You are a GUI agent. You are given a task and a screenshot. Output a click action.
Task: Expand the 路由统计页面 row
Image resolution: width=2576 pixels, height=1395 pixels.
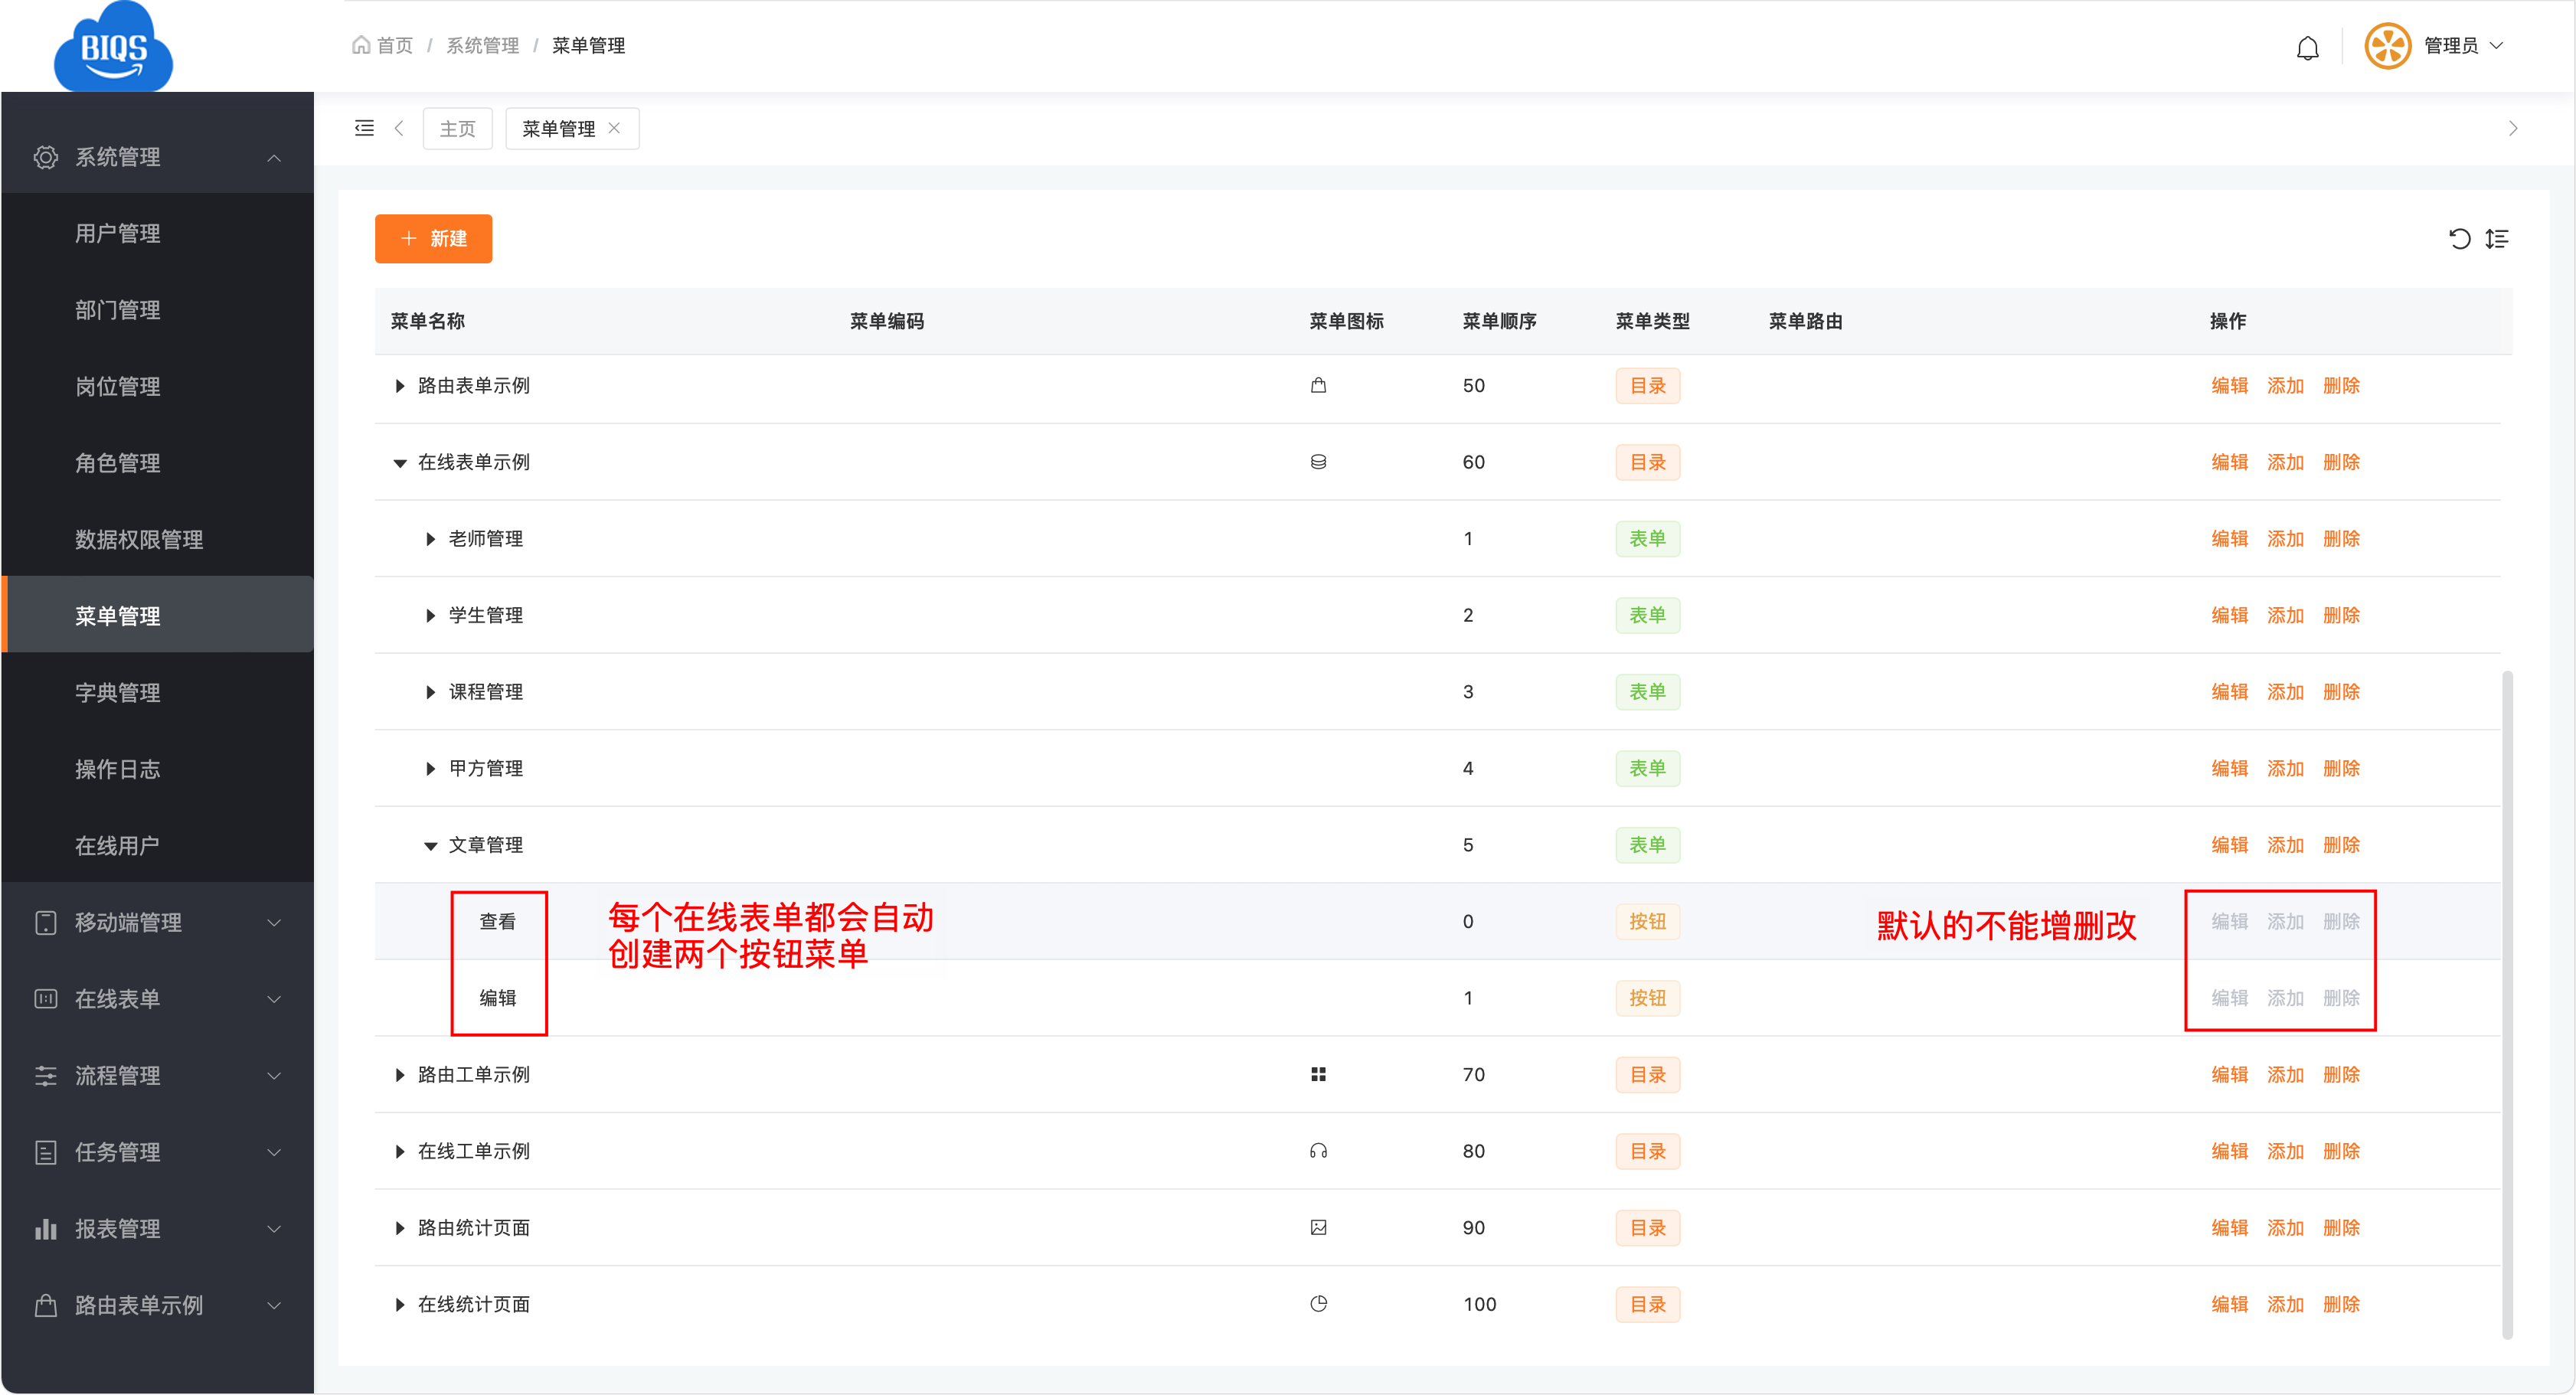point(400,1228)
